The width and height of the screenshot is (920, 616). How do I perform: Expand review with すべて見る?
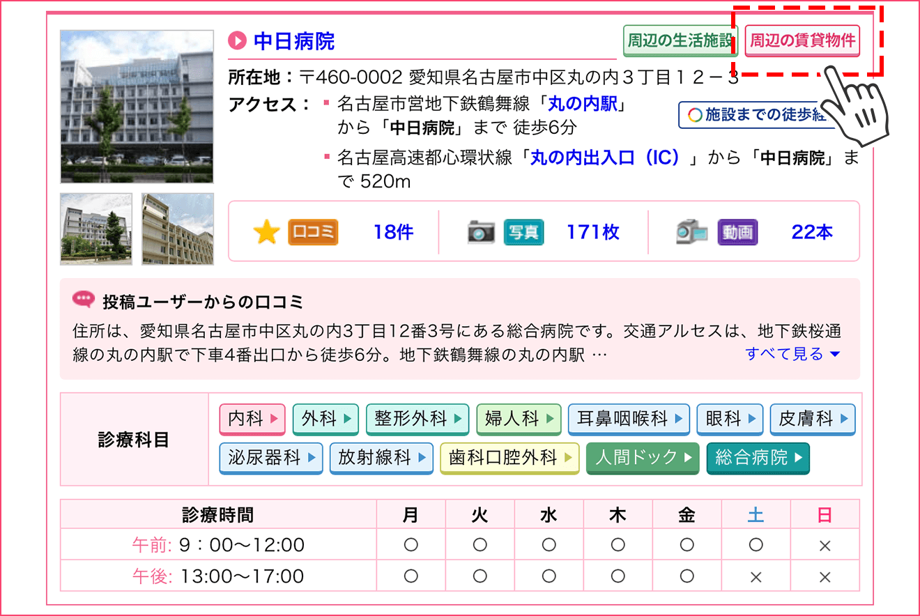pyautogui.click(x=793, y=354)
